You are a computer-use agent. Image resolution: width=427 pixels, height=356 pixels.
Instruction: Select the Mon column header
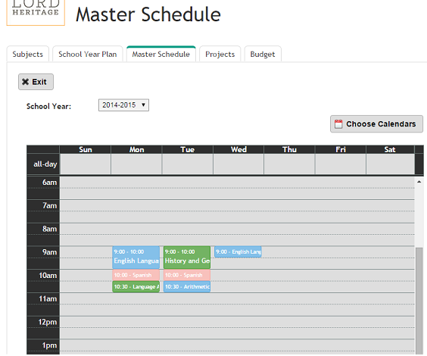click(136, 149)
